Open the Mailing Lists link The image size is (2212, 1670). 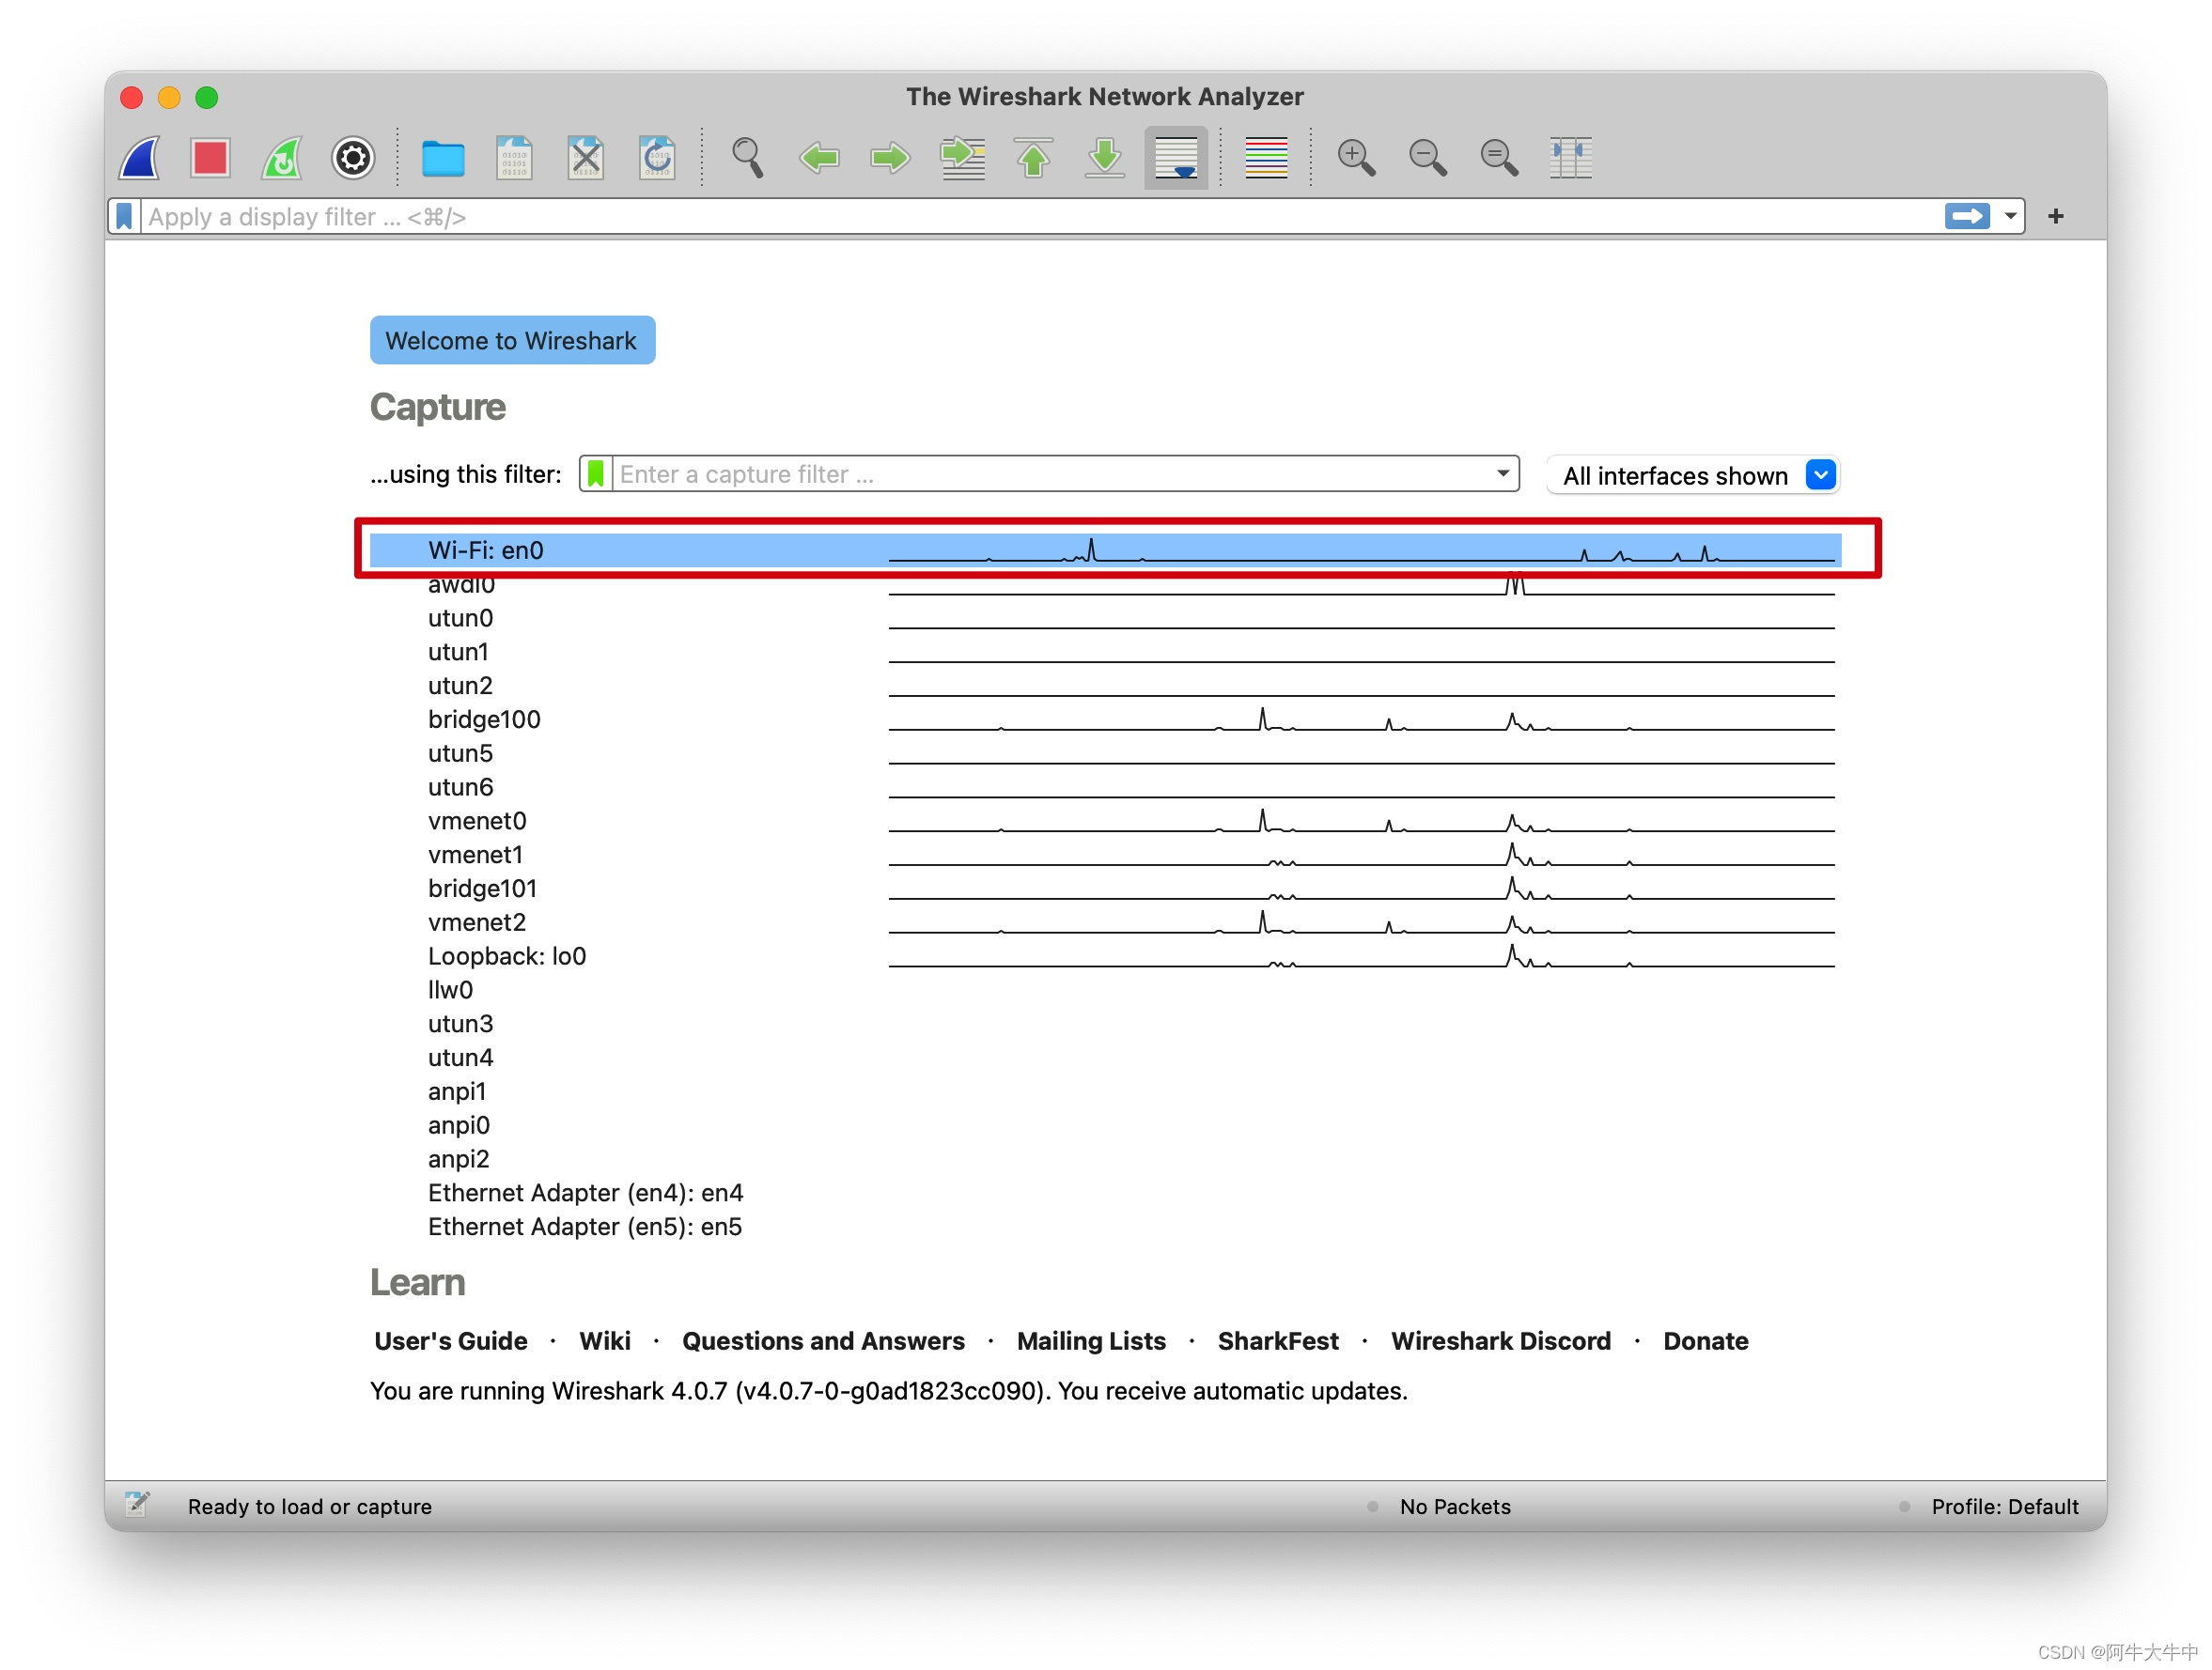[x=1091, y=1342]
